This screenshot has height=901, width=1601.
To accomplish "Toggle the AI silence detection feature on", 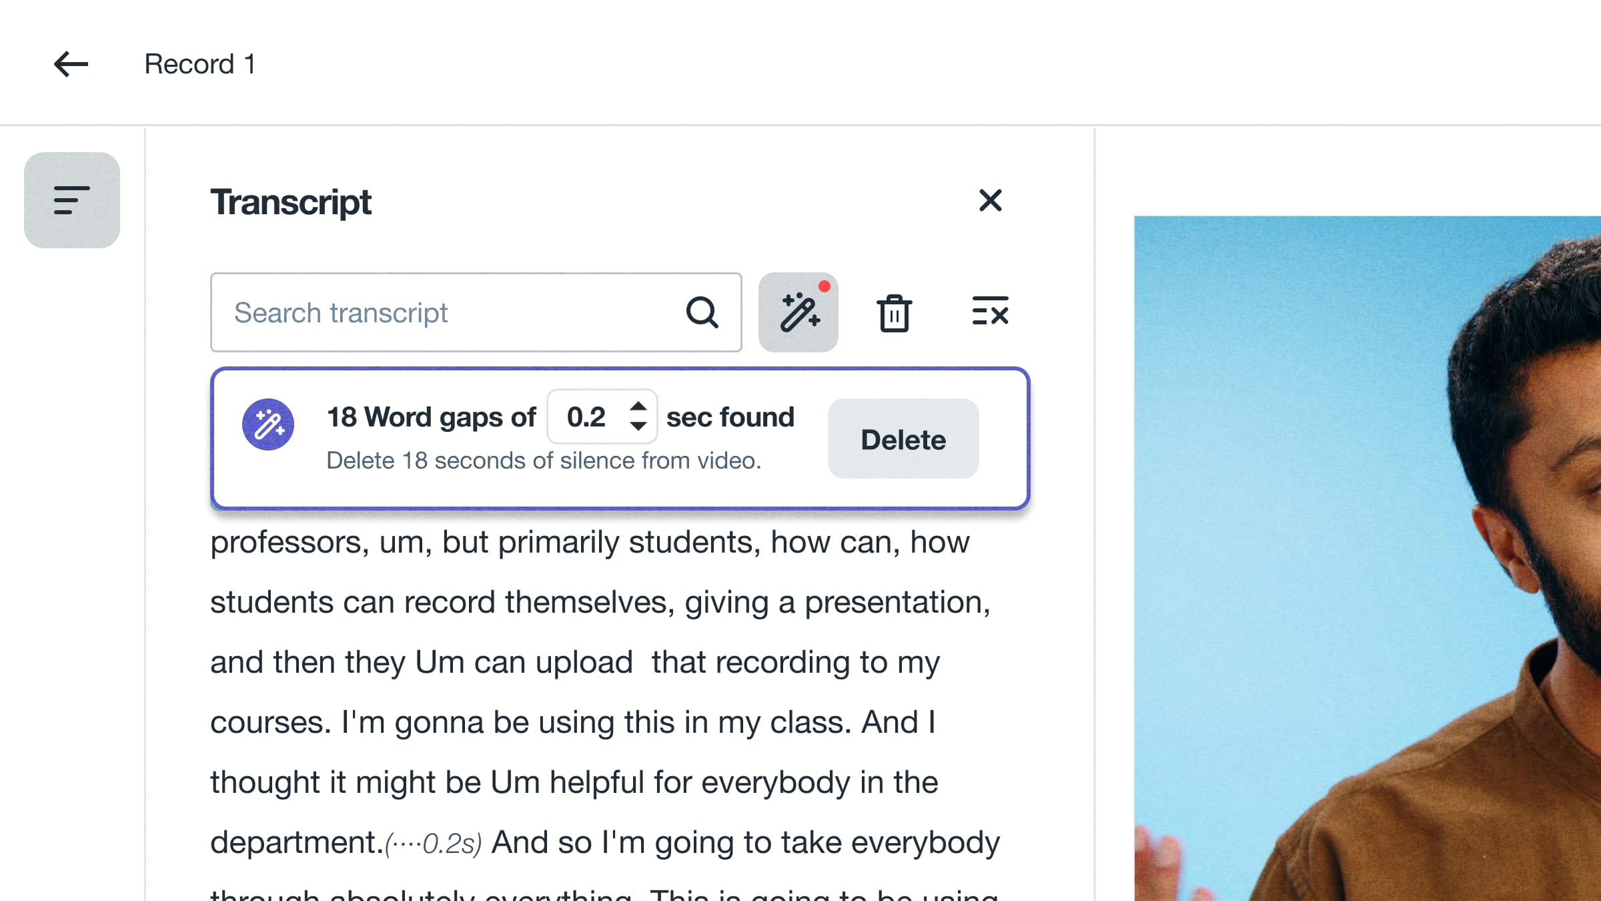I will pos(798,311).
